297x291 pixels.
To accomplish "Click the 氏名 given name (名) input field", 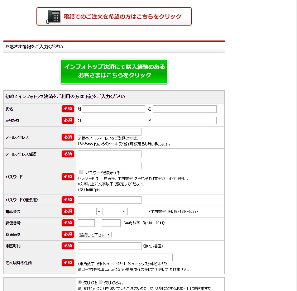I will click(x=185, y=109).
